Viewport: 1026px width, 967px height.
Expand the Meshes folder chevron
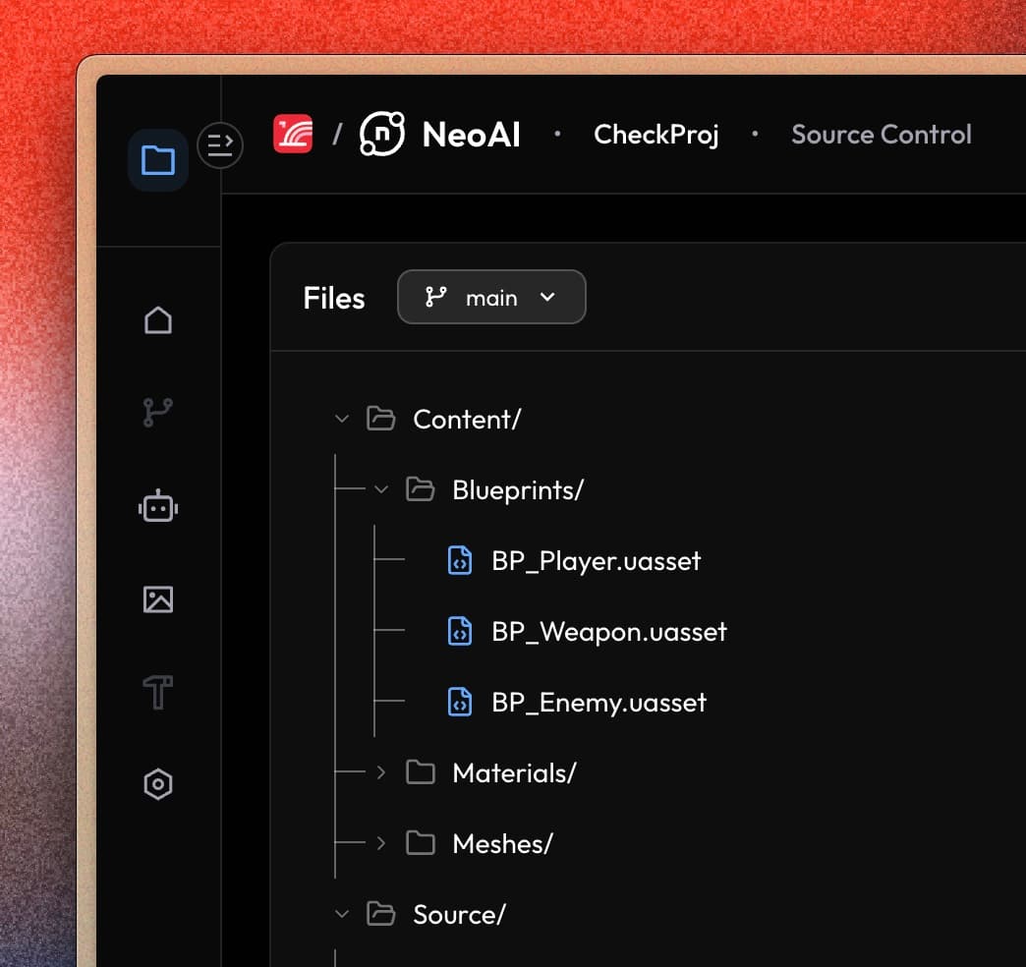click(x=381, y=843)
